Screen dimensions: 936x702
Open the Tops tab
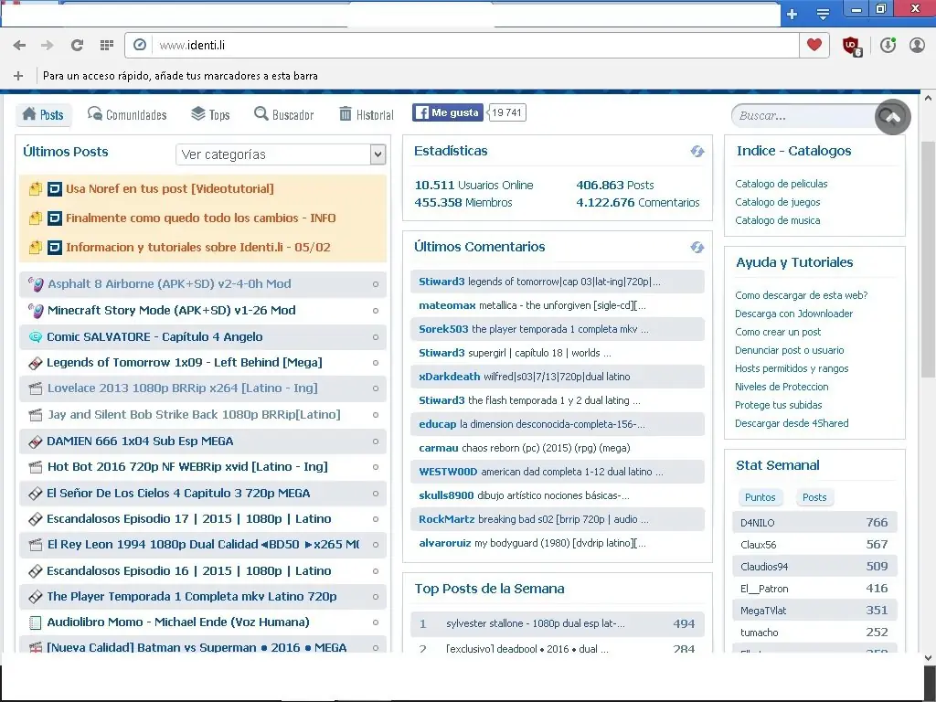click(x=210, y=114)
